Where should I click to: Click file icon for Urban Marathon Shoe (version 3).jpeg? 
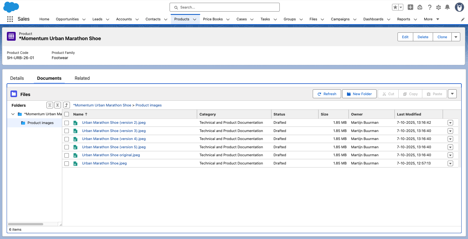coord(75,131)
